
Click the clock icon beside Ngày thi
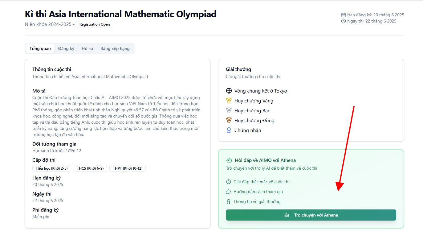point(344,21)
